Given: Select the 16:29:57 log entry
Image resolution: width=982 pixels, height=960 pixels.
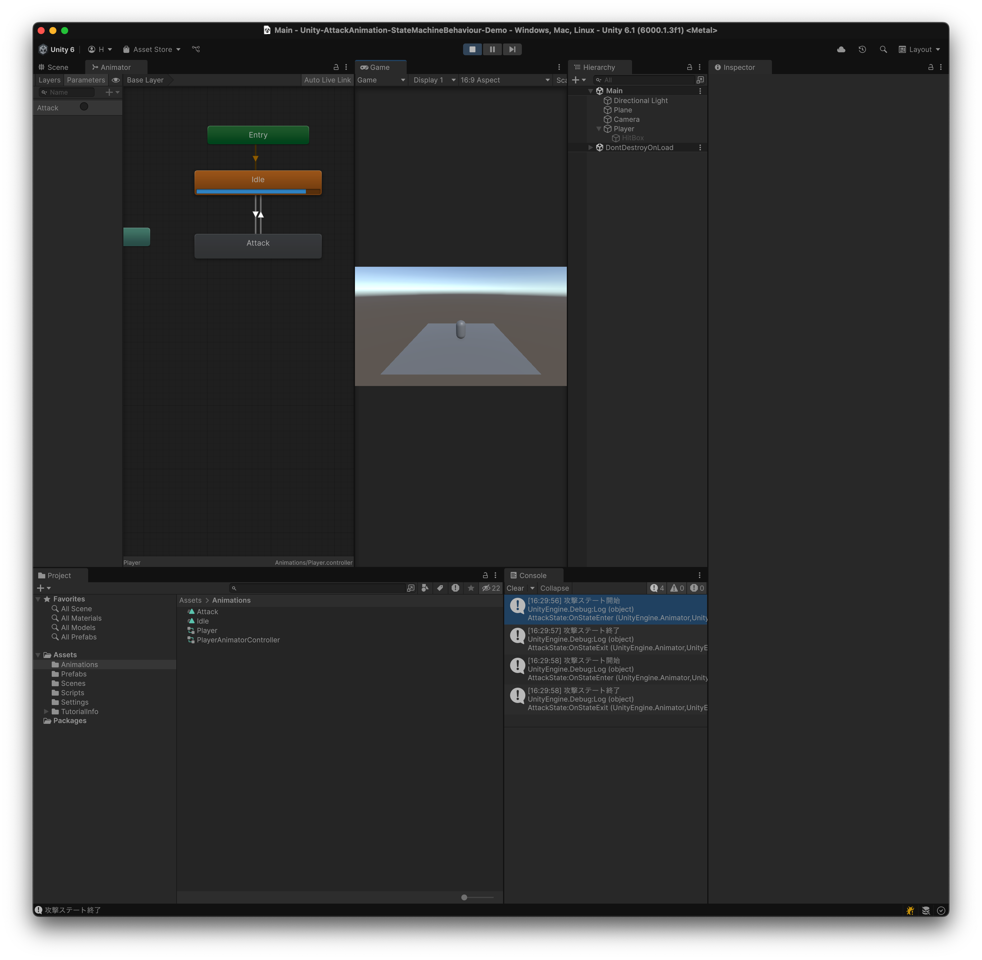Looking at the screenshot, I should coord(606,639).
